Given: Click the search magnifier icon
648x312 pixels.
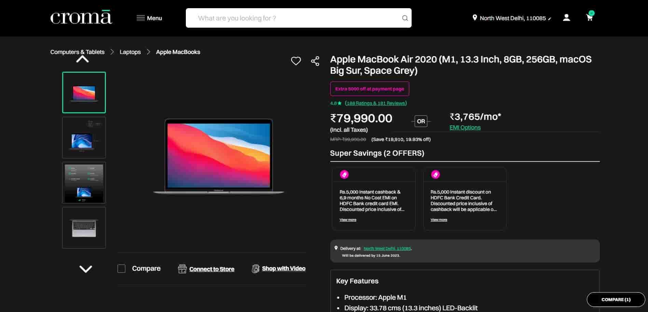Looking at the screenshot, I should coord(405,18).
